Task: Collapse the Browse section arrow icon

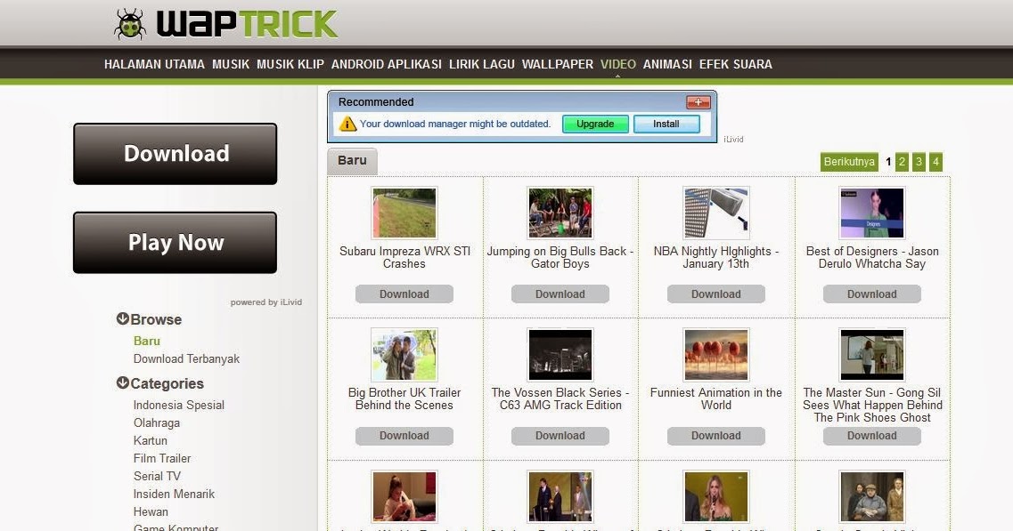Action: point(122,318)
